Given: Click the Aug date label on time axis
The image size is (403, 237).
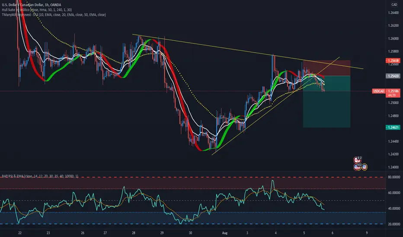Looking at the screenshot, I should point(224,233).
